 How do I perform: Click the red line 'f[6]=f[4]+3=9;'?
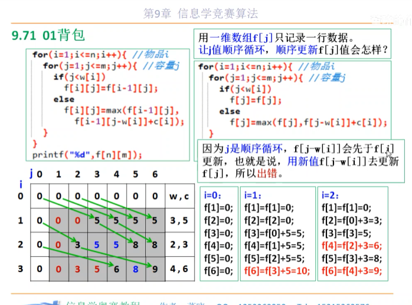click(352, 271)
